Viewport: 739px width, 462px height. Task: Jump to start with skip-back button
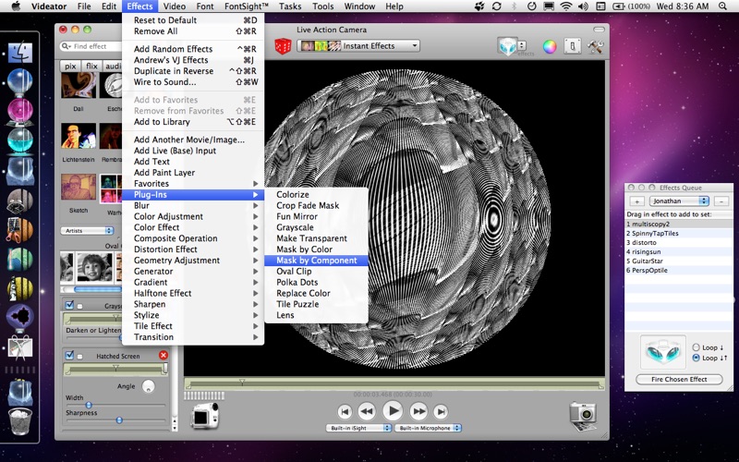[x=345, y=411]
